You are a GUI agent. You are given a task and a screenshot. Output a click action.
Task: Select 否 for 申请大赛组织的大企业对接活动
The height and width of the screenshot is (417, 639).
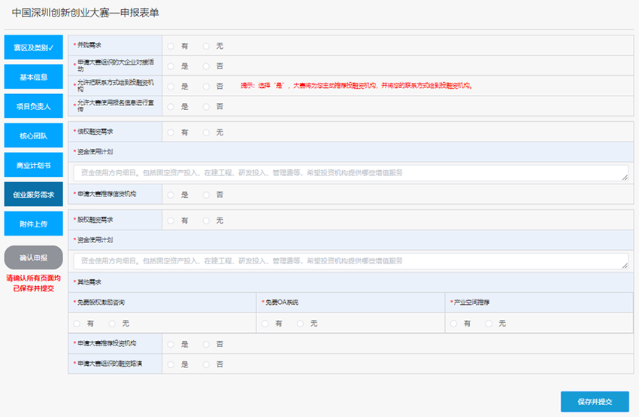pos(206,66)
